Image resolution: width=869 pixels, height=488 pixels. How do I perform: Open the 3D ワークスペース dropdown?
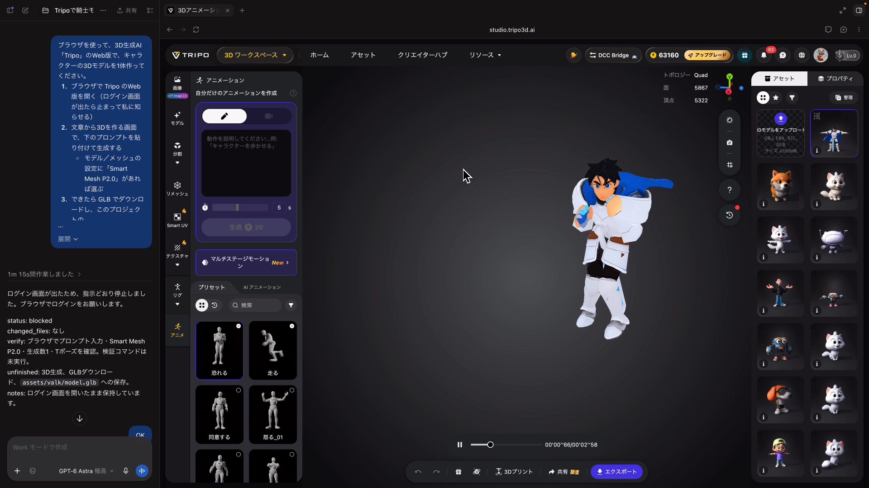pos(255,55)
